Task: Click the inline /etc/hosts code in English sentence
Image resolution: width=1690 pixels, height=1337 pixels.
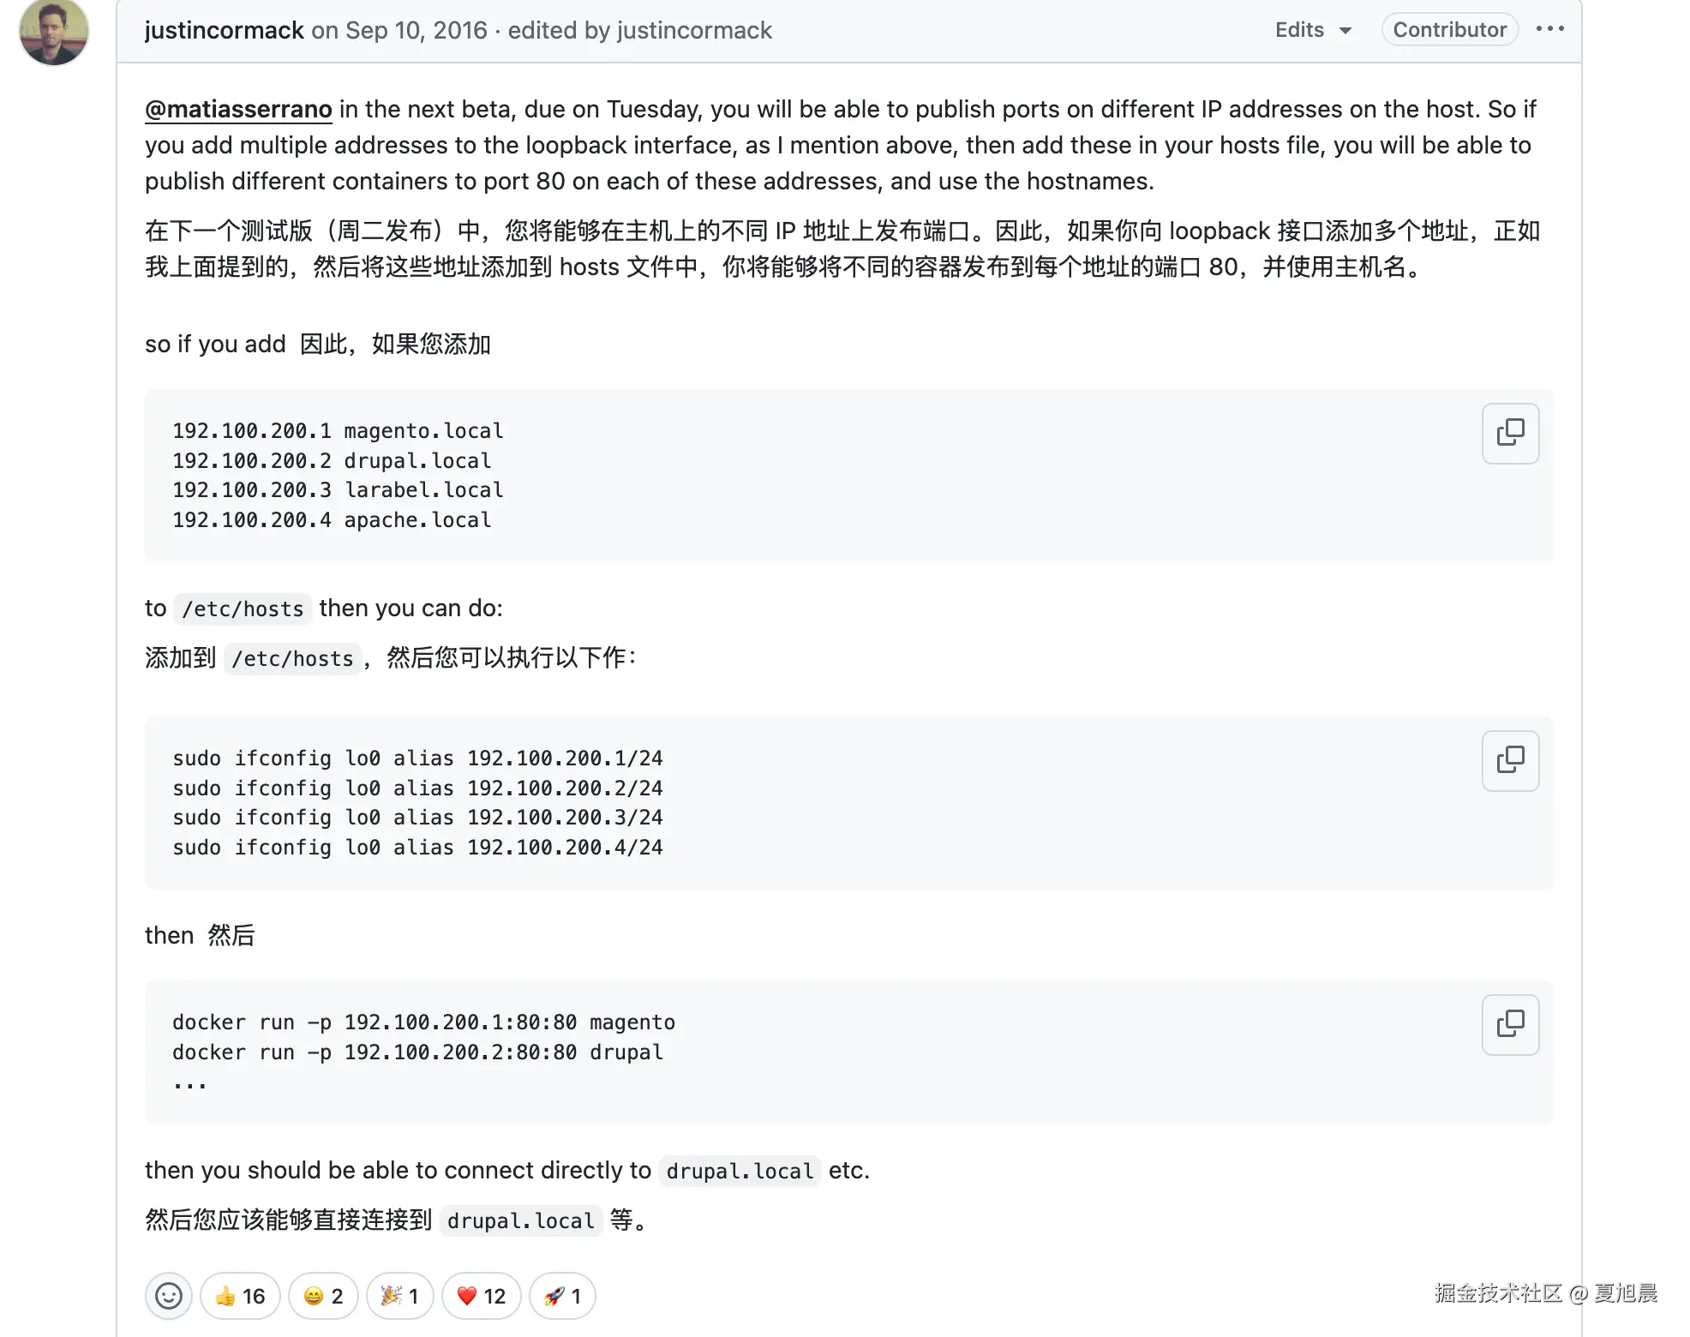Action: point(243,609)
